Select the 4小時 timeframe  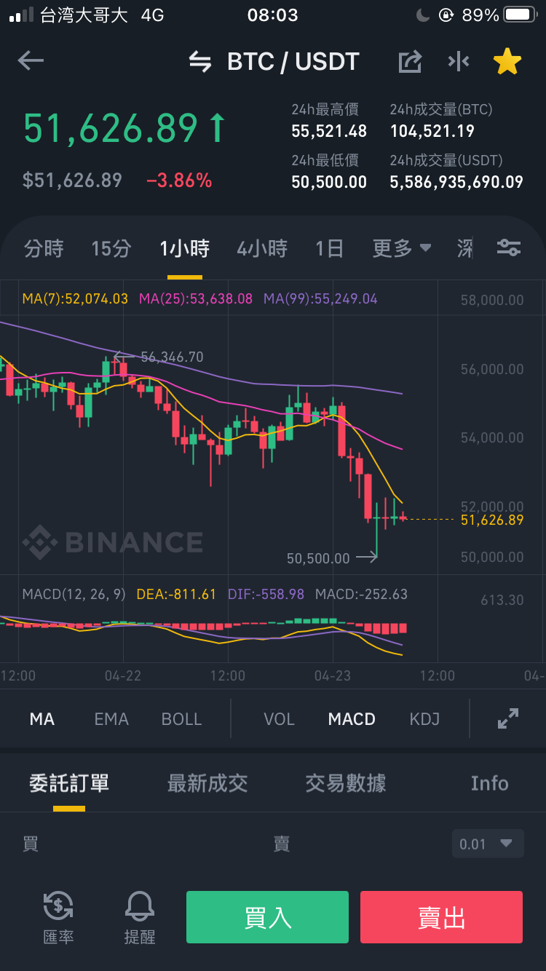[x=262, y=248]
